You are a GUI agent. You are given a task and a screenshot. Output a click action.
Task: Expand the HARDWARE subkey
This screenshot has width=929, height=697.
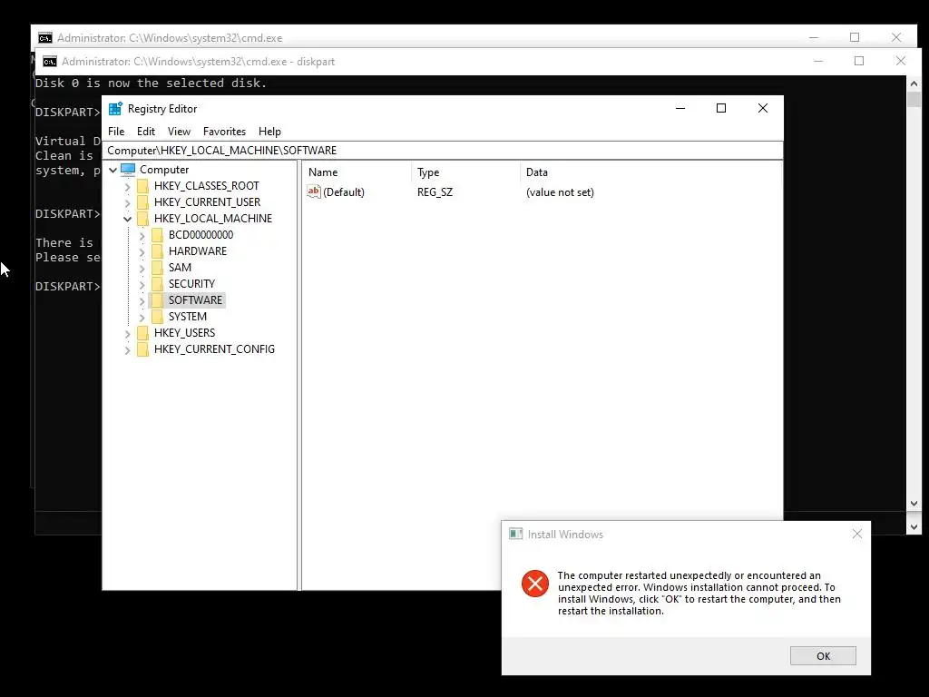point(142,252)
